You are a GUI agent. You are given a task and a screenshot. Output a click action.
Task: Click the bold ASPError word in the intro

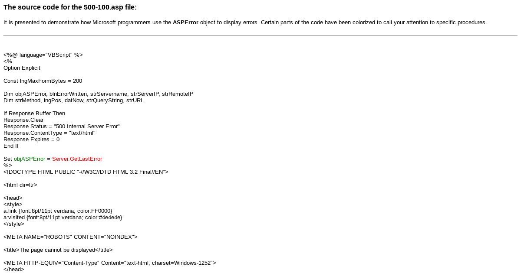click(x=185, y=23)
